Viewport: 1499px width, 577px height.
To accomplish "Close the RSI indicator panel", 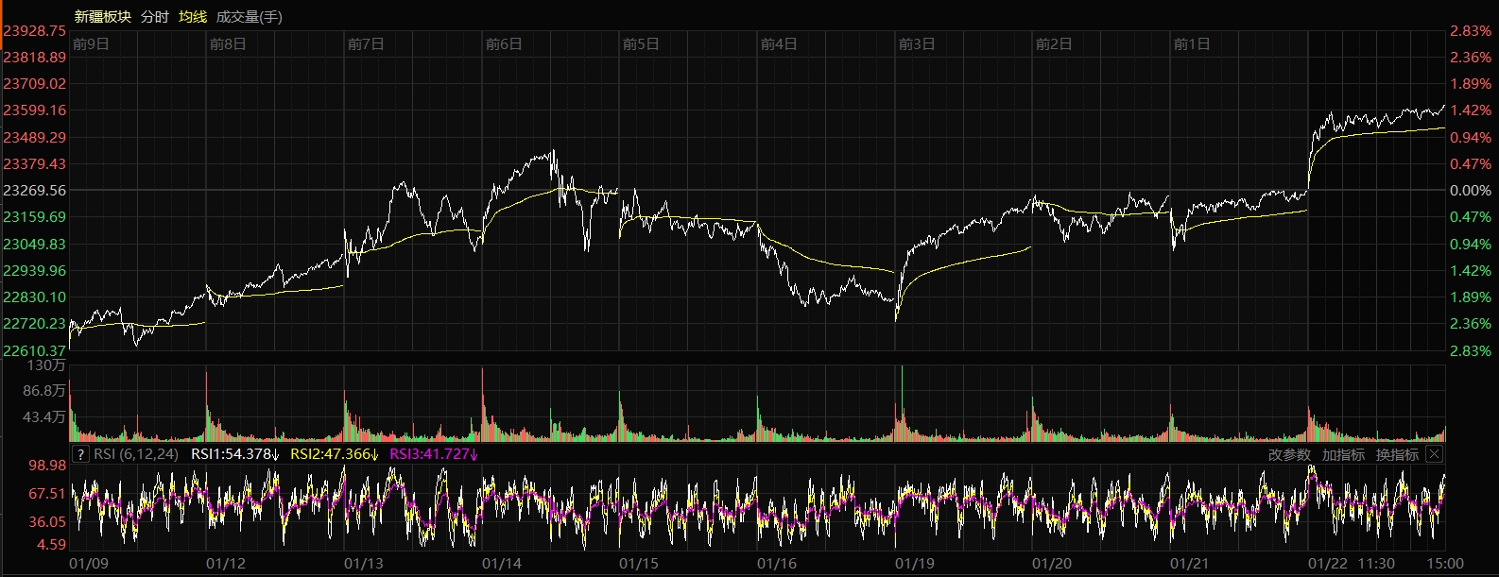I will click(1434, 454).
